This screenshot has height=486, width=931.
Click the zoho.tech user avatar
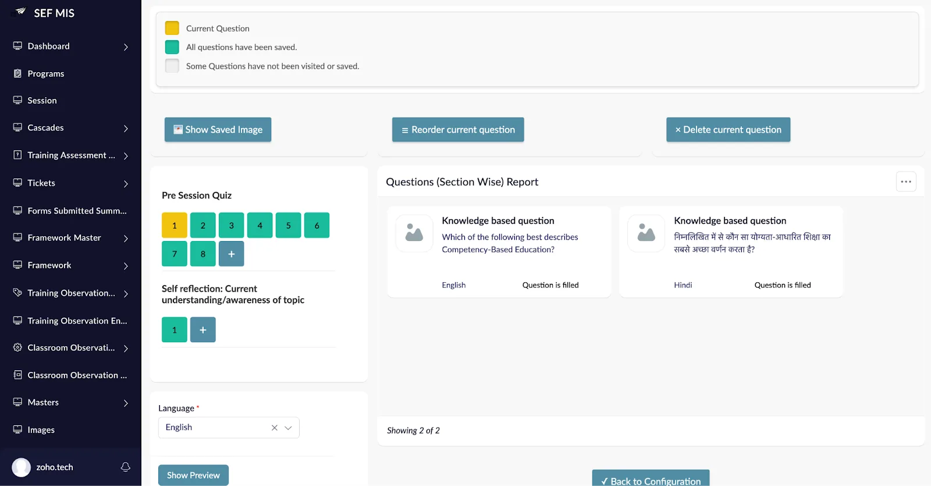(22, 467)
